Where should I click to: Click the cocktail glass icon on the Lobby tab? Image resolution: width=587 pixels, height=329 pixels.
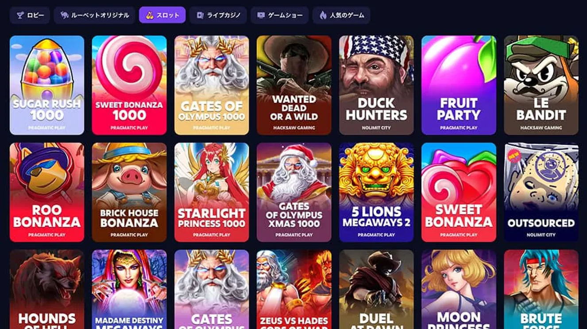(20, 15)
